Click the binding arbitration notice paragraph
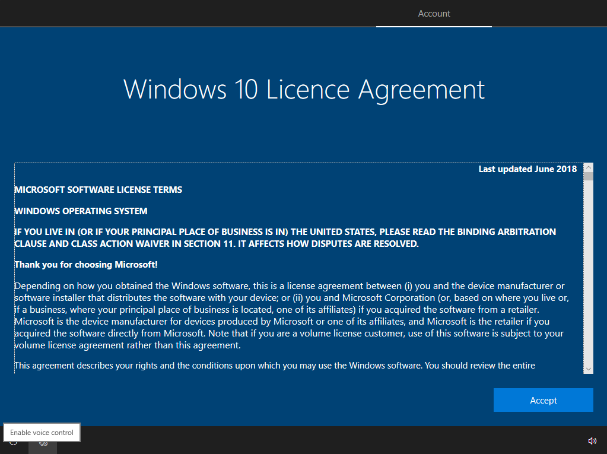 pos(285,237)
